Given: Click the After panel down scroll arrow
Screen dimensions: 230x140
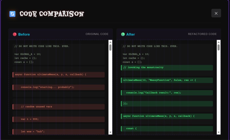Looking at the screenshot, I should pos(219,132).
